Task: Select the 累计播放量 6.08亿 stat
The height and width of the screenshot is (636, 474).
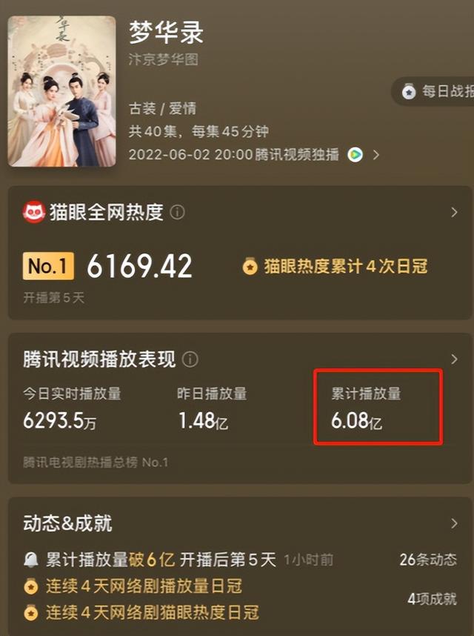Action: click(x=366, y=408)
